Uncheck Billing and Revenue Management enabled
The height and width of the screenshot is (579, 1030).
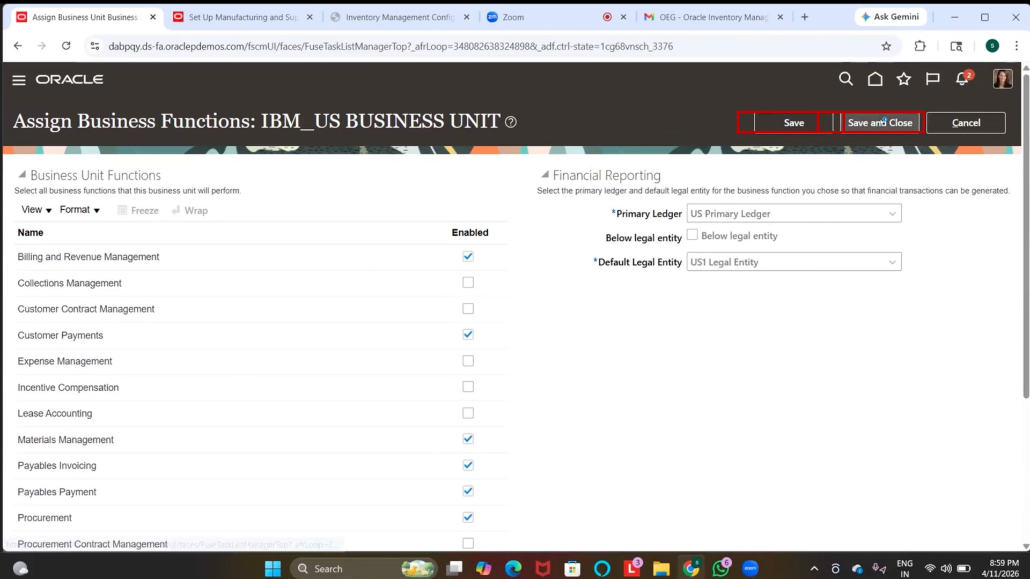point(468,256)
